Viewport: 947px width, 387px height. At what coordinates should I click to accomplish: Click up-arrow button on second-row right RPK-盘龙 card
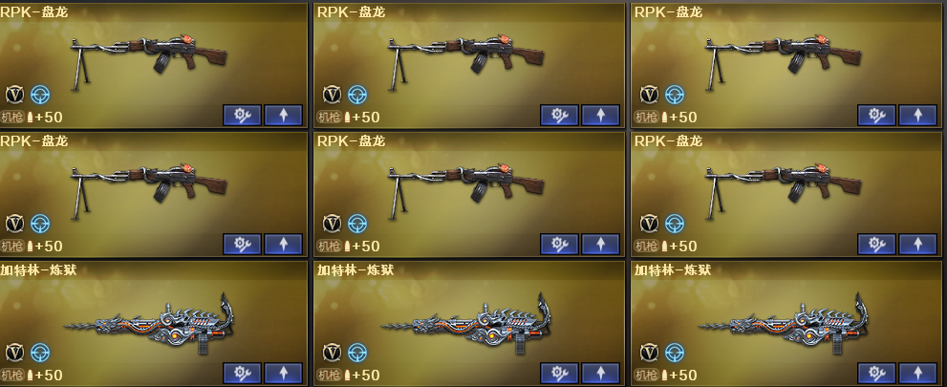pyautogui.click(x=918, y=245)
